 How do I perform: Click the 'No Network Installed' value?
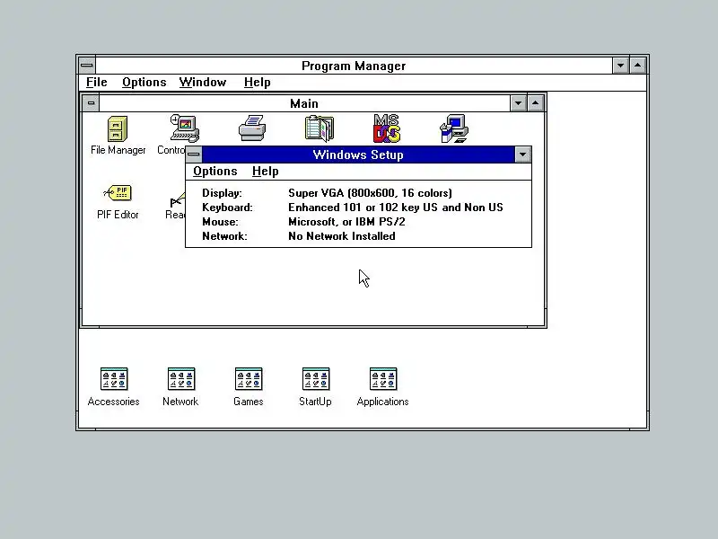[x=342, y=236]
